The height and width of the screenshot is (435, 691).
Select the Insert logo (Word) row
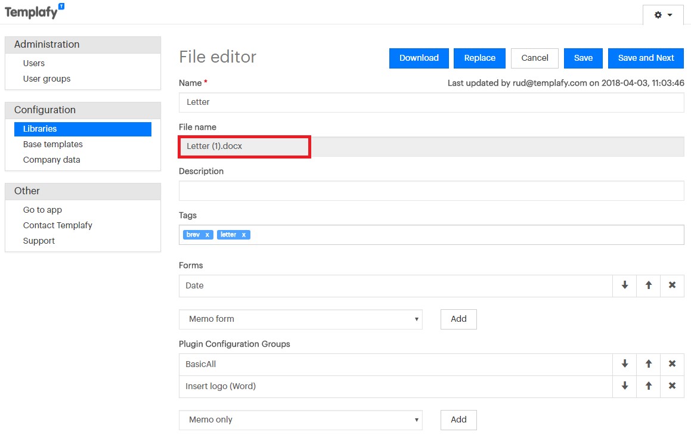(x=396, y=386)
